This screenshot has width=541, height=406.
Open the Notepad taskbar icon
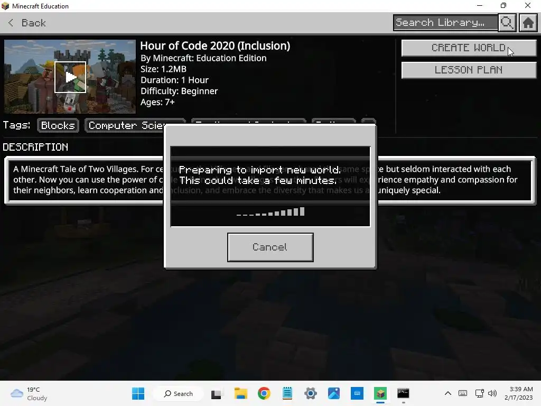287,393
